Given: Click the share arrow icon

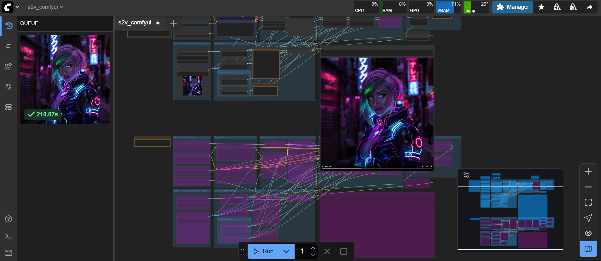Looking at the screenshot, I should click(x=589, y=7).
